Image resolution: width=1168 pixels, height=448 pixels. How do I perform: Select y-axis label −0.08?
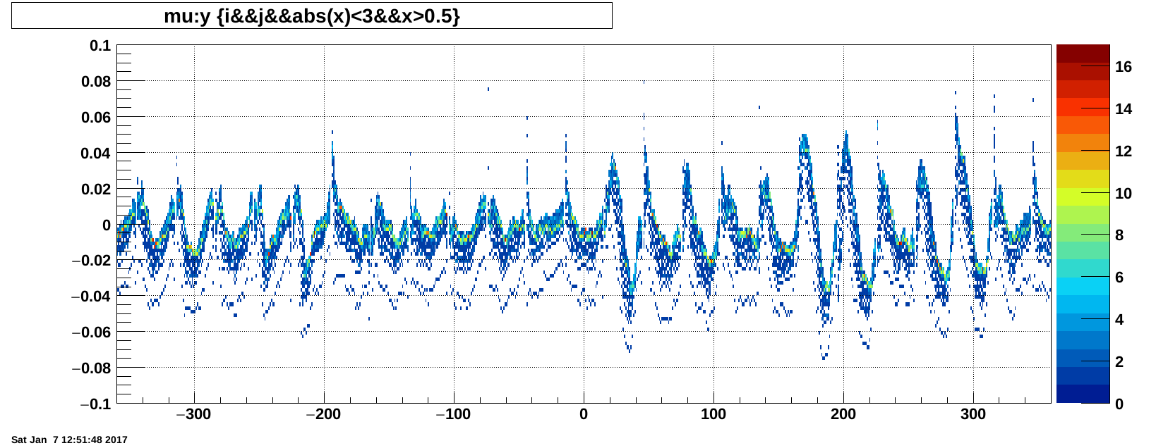[x=91, y=368]
